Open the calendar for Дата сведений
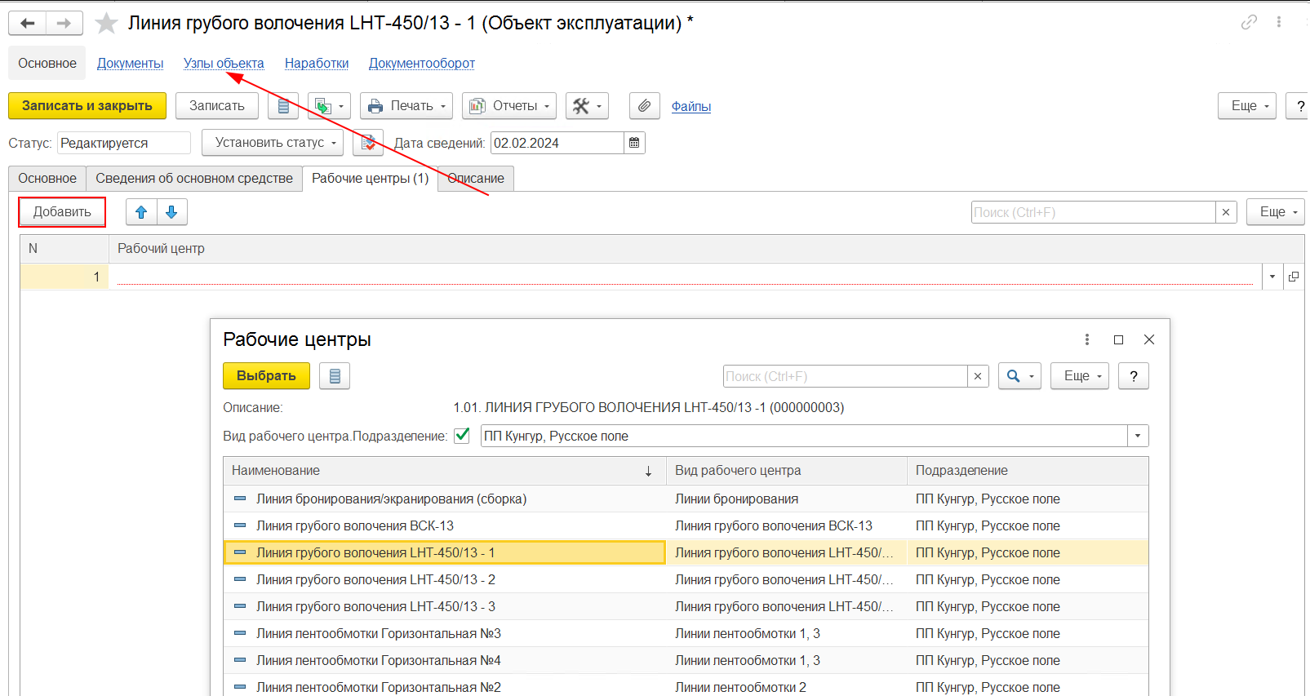1310x696 pixels. 634,143
